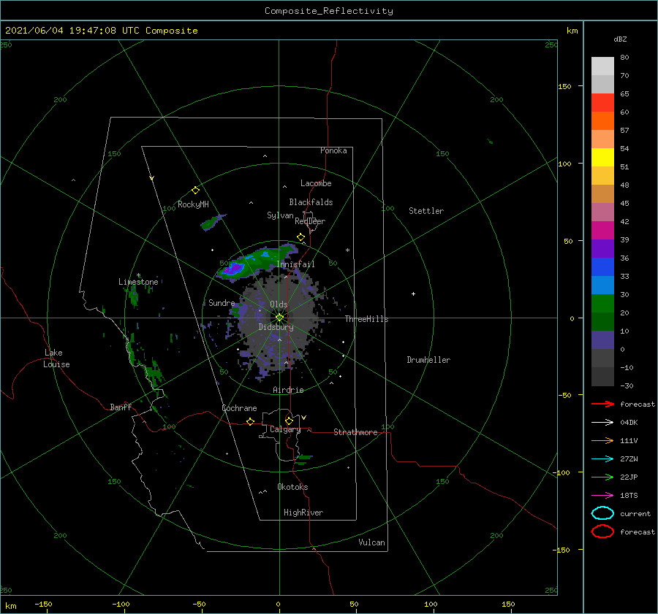This screenshot has width=658, height=614.
Task: Click the '-150' bottom axis tick label
Action: 43,604
